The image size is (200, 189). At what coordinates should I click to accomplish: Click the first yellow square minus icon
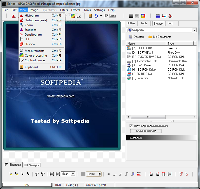pos(10,174)
